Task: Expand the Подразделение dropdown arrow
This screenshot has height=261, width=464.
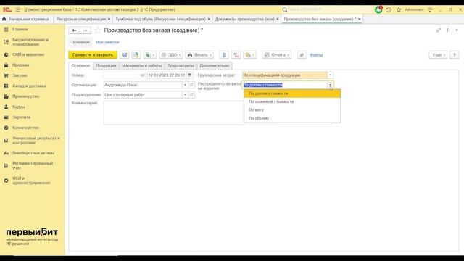Action: click(x=185, y=95)
